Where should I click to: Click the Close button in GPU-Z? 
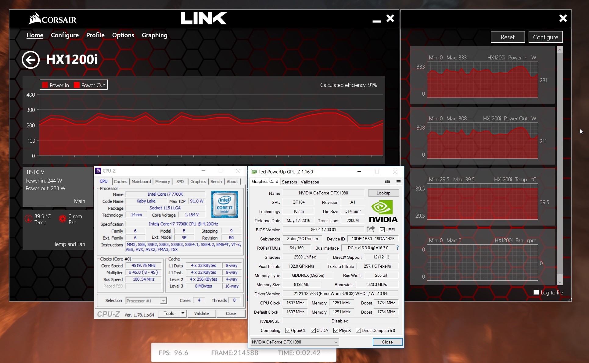pos(387,342)
